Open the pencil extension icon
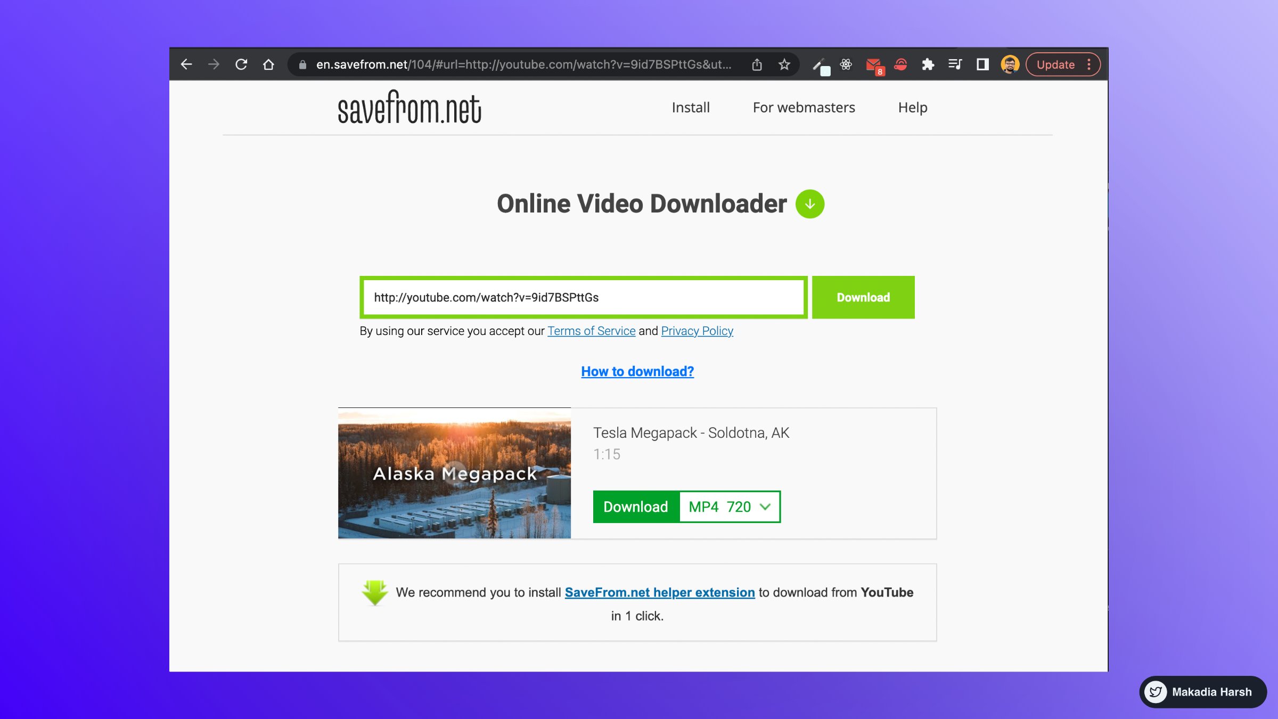The width and height of the screenshot is (1278, 719). click(x=821, y=66)
